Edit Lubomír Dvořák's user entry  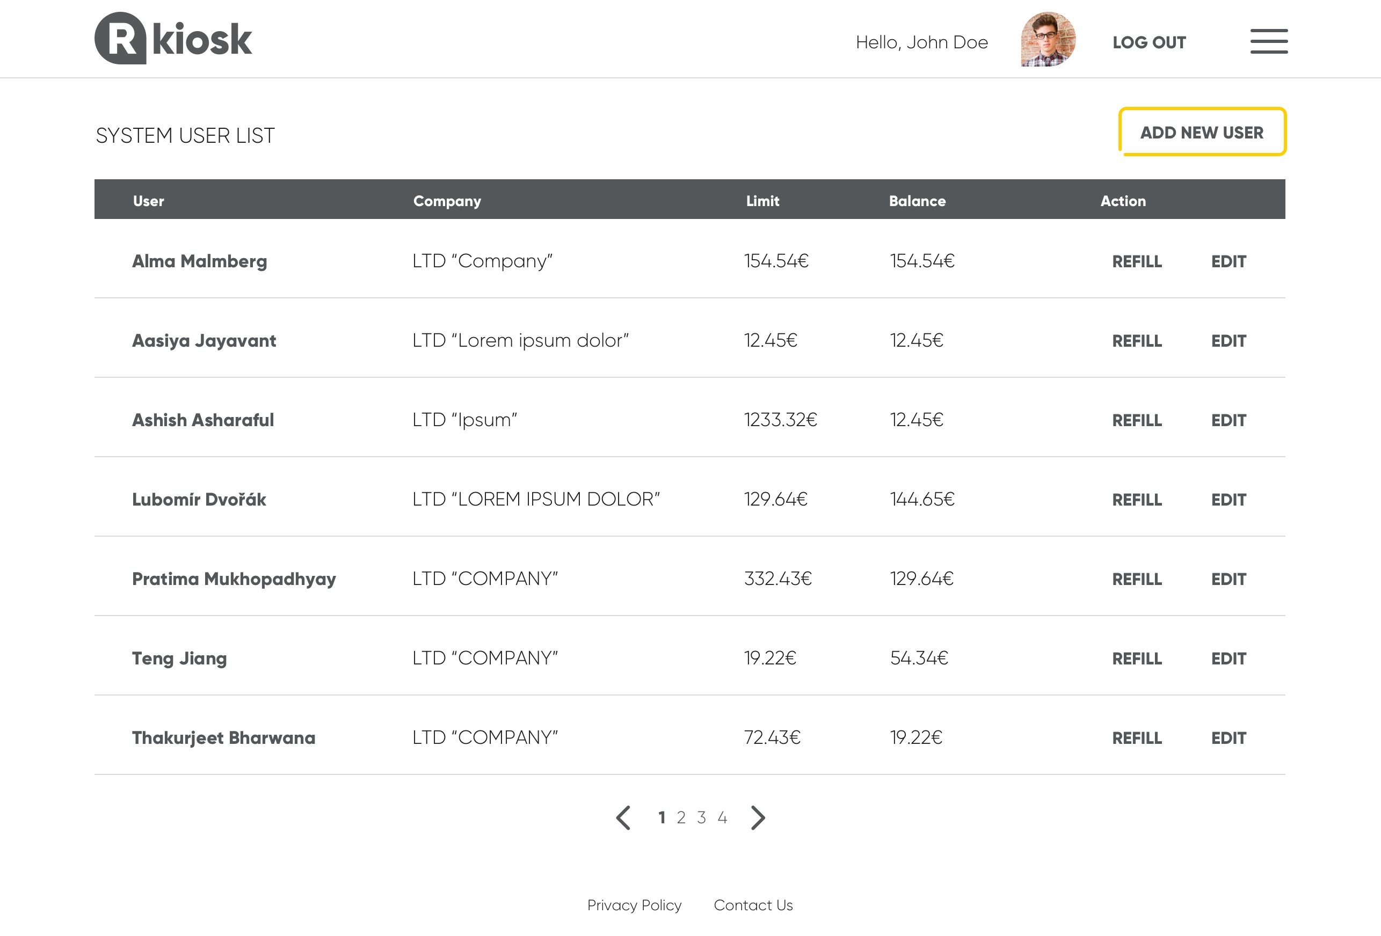1229,500
